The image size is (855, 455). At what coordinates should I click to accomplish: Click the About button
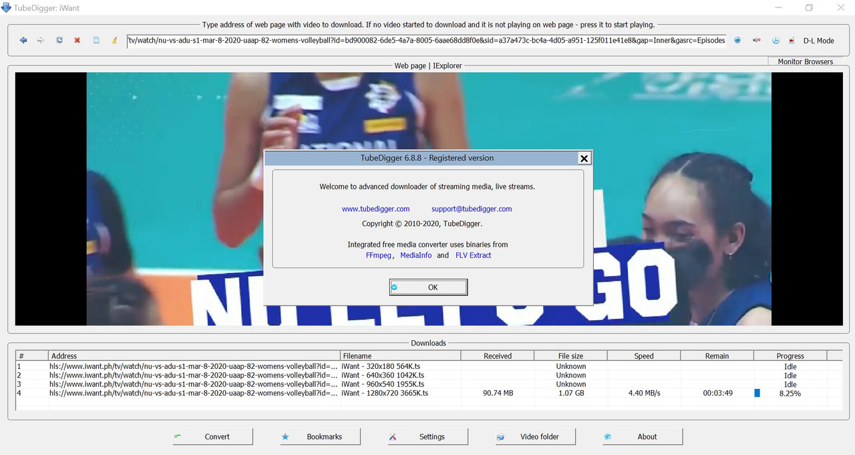coord(643,437)
